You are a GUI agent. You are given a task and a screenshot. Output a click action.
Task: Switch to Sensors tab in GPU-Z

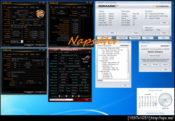[61, 52]
